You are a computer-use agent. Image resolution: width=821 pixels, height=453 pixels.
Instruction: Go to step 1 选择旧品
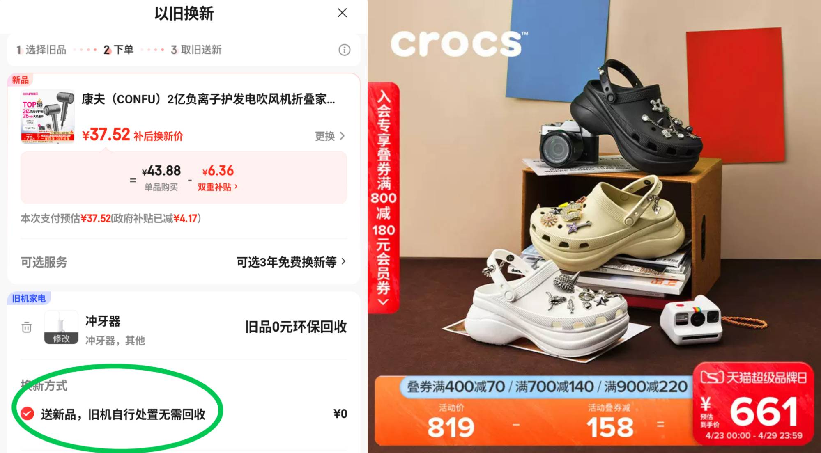point(41,50)
